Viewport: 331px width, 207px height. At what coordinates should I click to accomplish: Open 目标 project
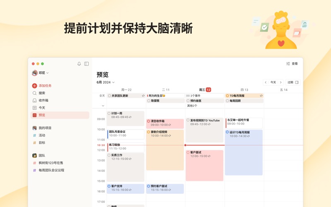click(60, 143)
